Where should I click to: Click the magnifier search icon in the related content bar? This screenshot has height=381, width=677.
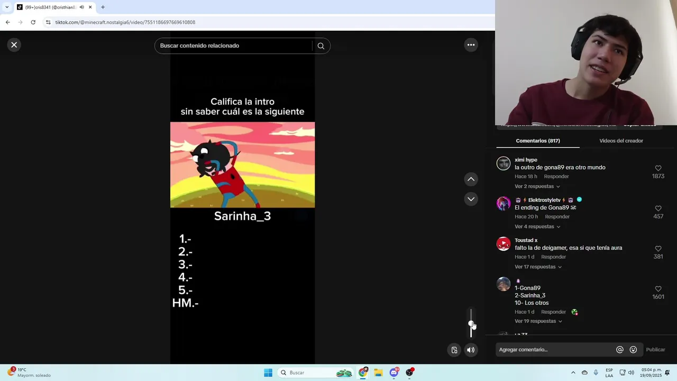tap(321, 46)
